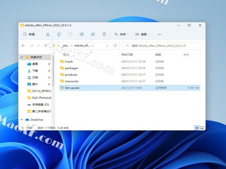Open the three-dots more options menu
Viewport: 226px width, 169px height.
(159, 34)
